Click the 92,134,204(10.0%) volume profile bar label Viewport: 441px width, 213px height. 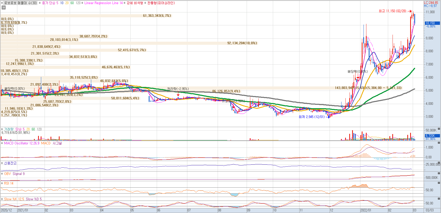pyautogui.click(x=242, y=43)
